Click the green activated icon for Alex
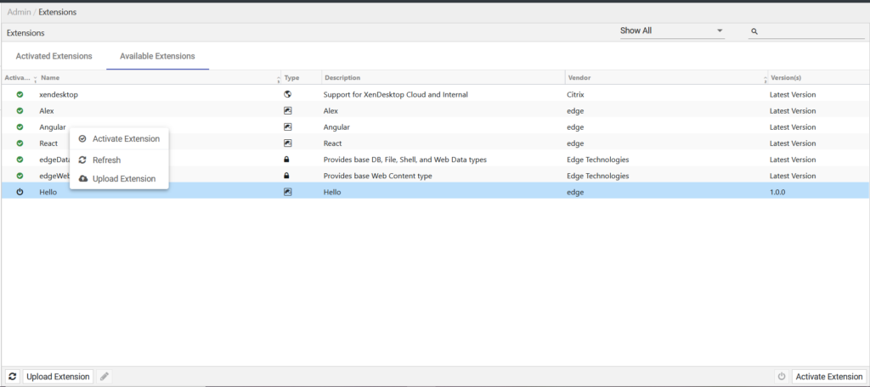Screen dimensions: 870x387 20,111
